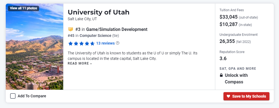Click the help question mark beside reviews
Screen dimensions: 279x108
pyautogui.click(x=118, y=43)
